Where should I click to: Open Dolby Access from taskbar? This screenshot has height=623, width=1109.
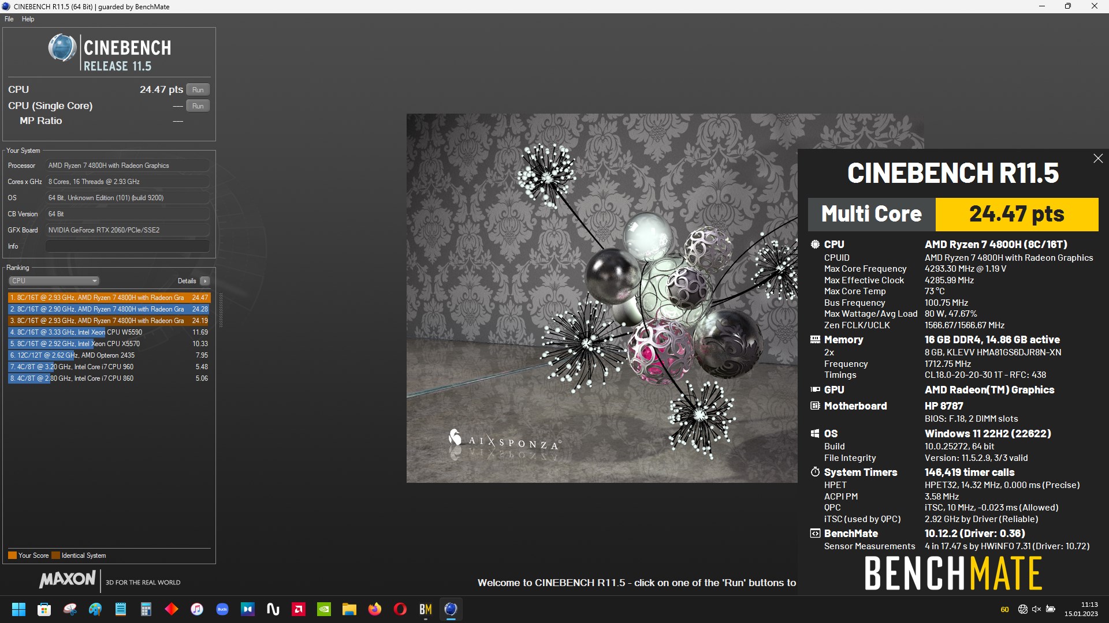pos(248,609)
